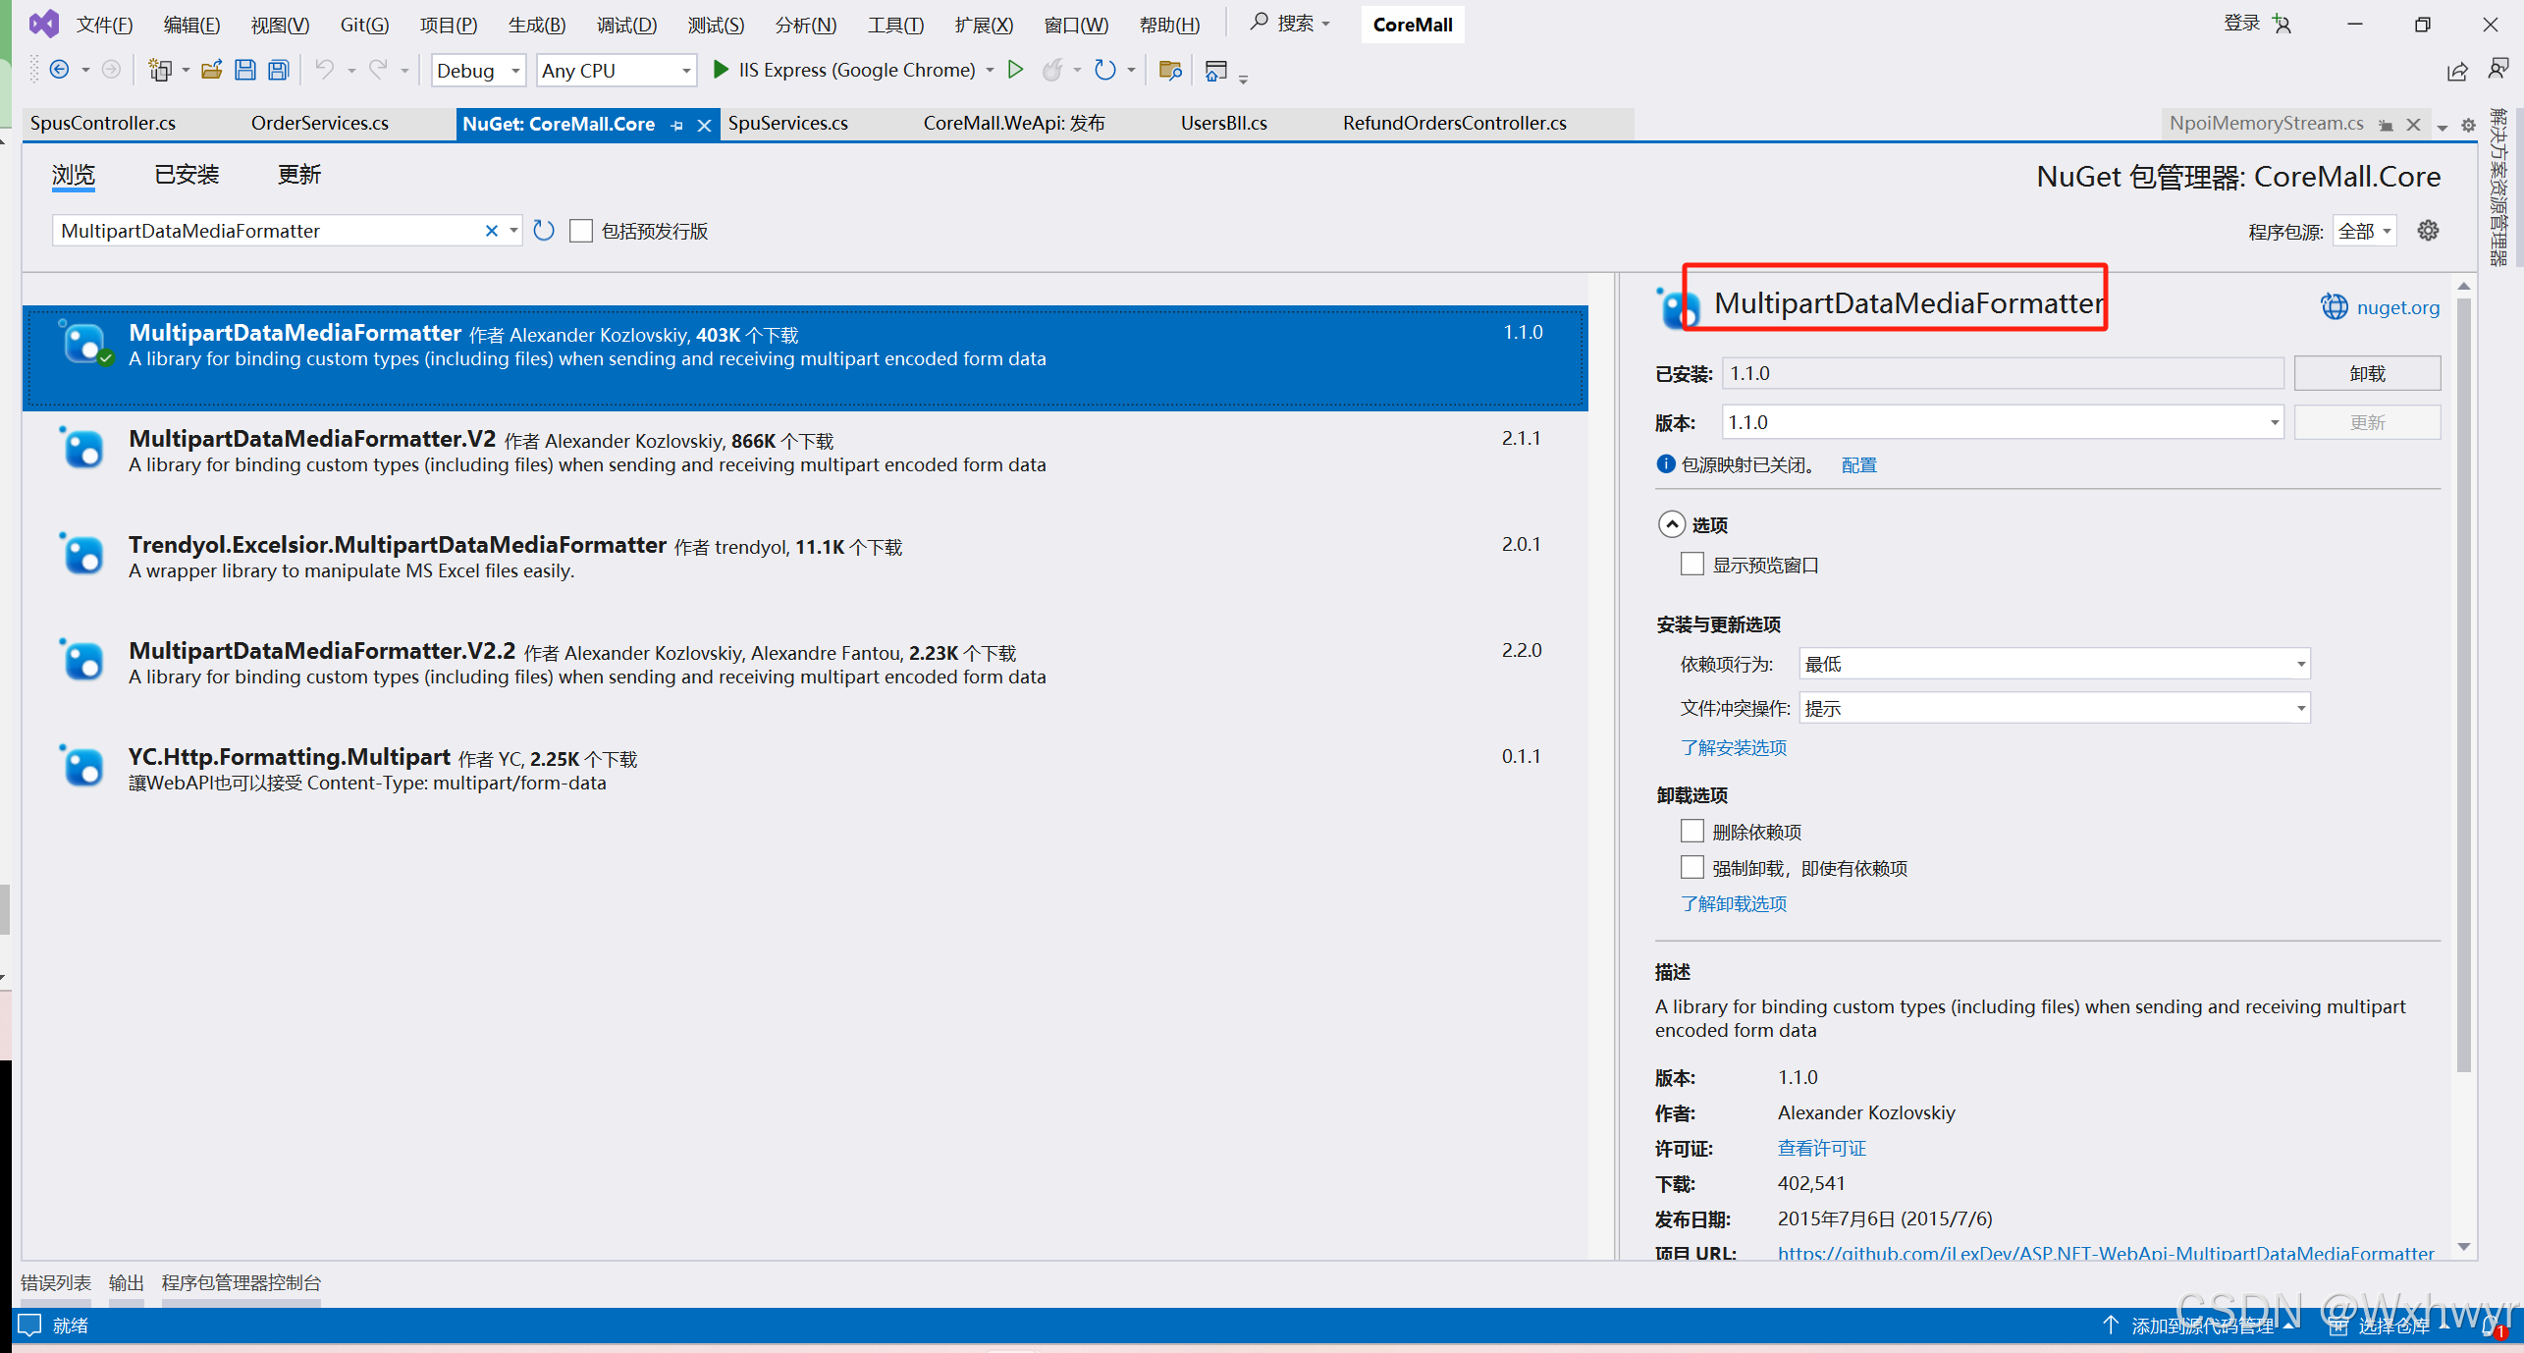Switch to the Installed (已安装) tab

pos(187,174)
